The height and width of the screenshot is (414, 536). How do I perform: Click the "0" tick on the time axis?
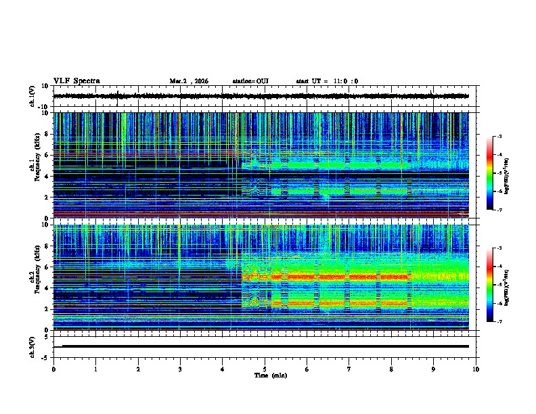(x=53, y=369)
